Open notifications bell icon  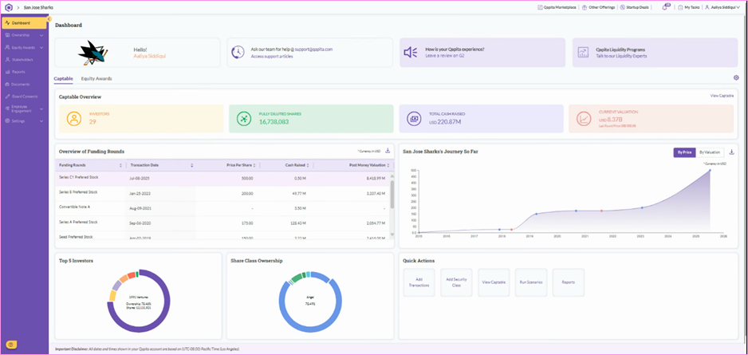[x=666, y=7]
